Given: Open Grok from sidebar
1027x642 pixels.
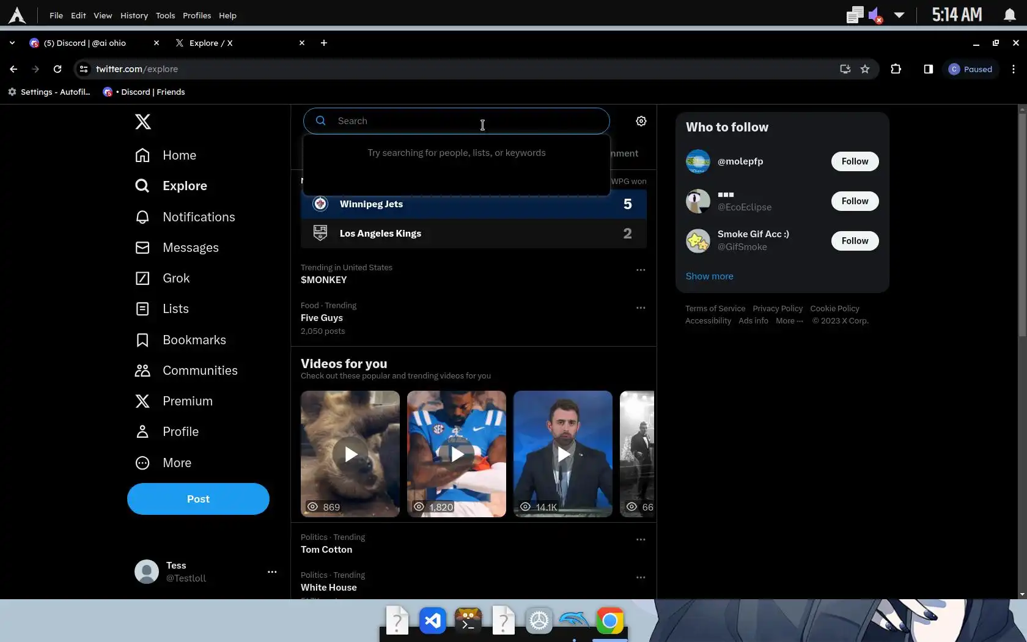Looking at the screenshot, I should (162, 278).
